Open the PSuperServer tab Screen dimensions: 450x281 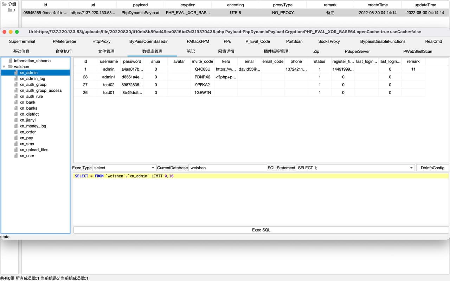click(x=357, y=51)
